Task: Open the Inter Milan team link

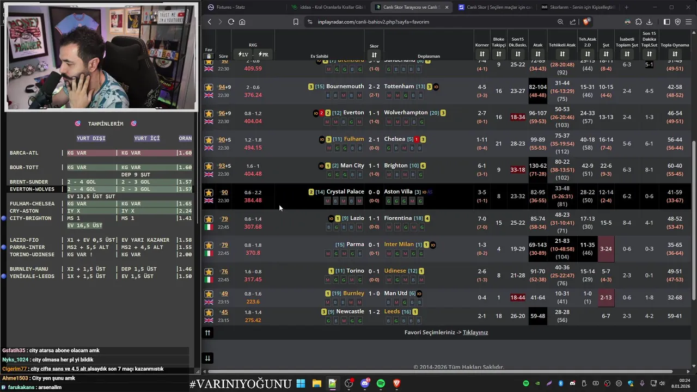Action: [399, 244]
